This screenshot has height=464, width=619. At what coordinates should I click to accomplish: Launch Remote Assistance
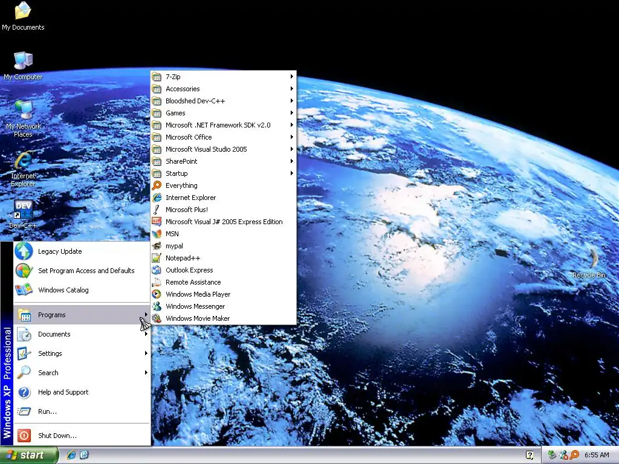[224, 282]
